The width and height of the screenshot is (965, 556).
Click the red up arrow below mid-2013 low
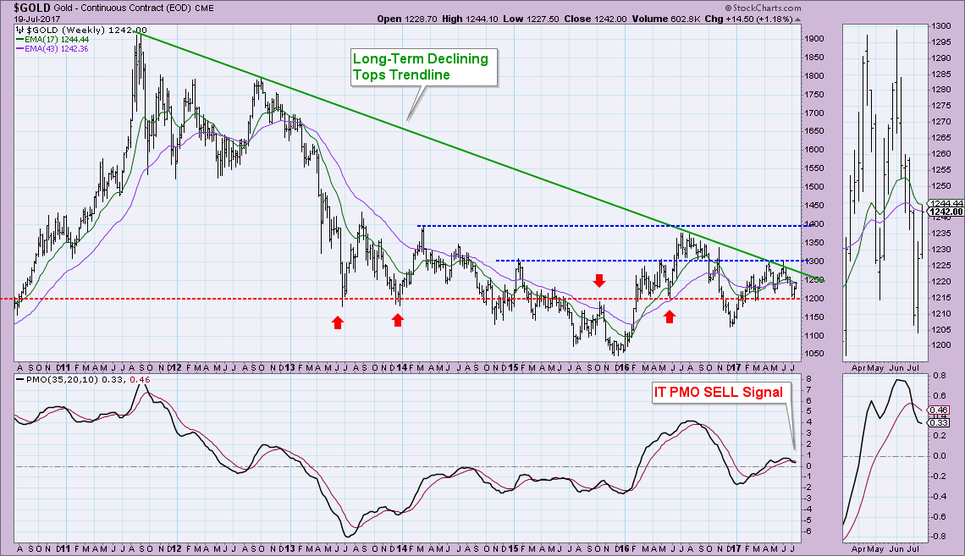(338, 322)
